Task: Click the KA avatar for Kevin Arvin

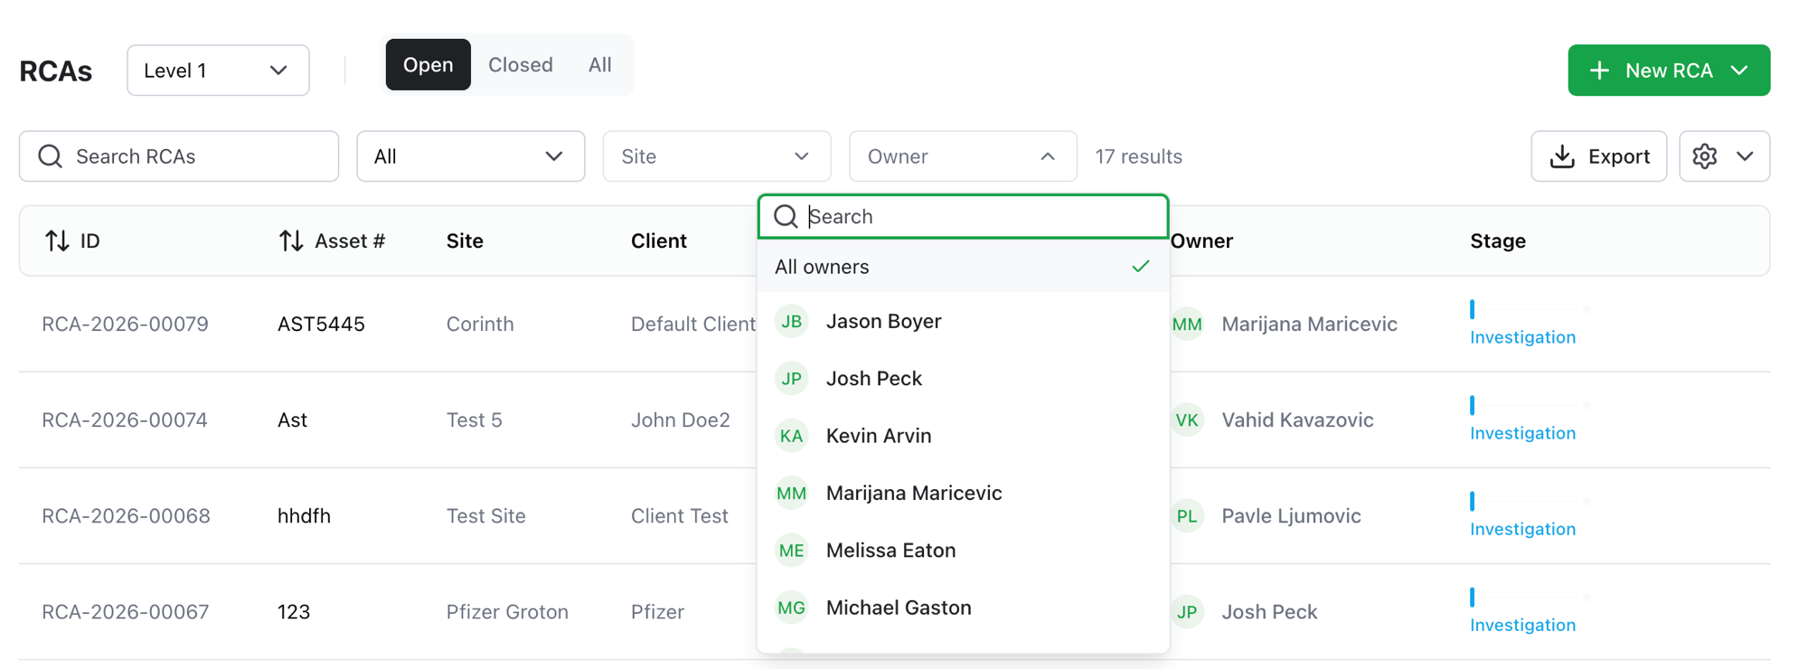Action: 792,436
